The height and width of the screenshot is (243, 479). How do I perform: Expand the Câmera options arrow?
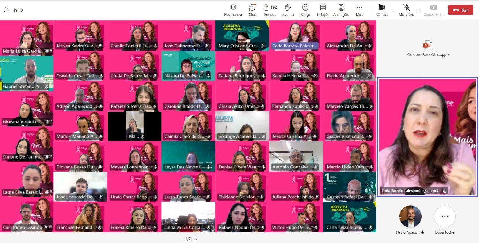393,10
